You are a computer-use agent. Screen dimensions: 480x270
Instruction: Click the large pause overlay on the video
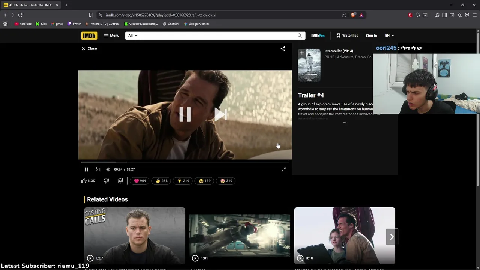185,114
